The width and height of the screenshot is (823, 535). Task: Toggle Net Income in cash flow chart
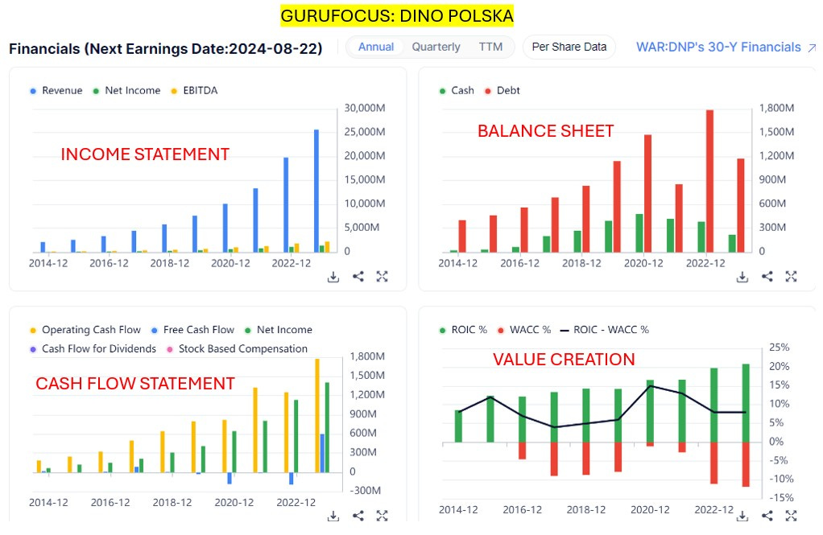(278, 330)
